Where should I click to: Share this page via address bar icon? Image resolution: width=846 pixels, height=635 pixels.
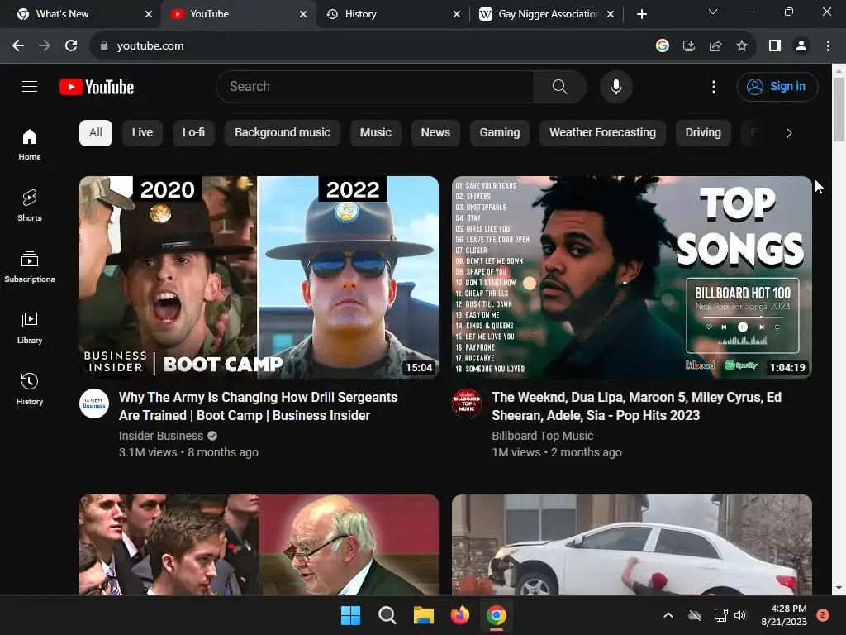point(715,46)
